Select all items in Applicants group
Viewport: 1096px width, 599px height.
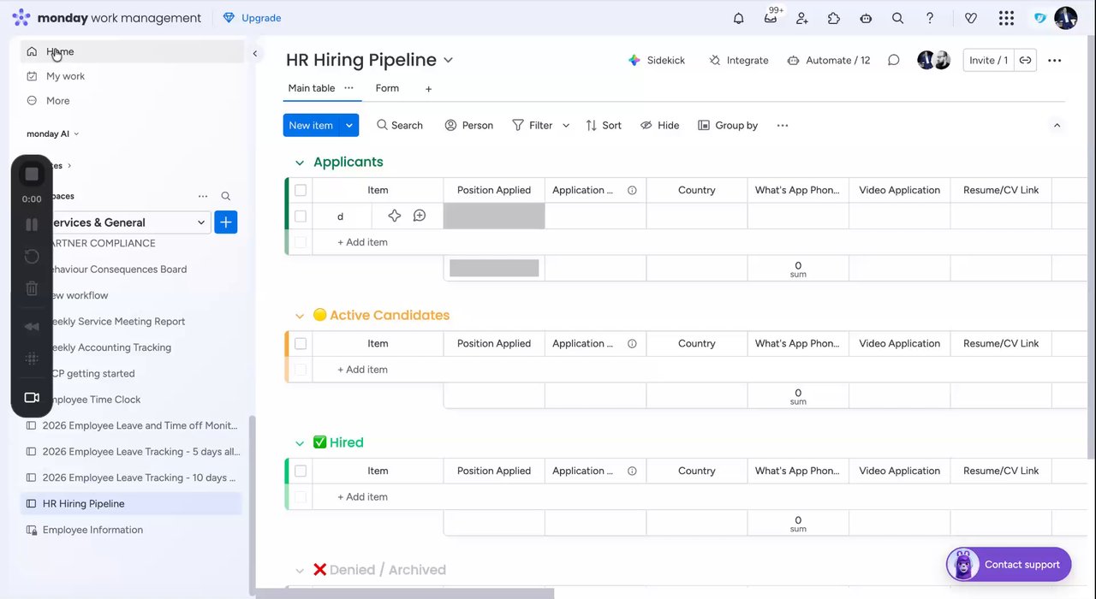(301, 190)
